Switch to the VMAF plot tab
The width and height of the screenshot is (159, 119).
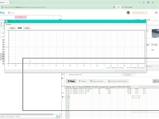pos(27,28)
